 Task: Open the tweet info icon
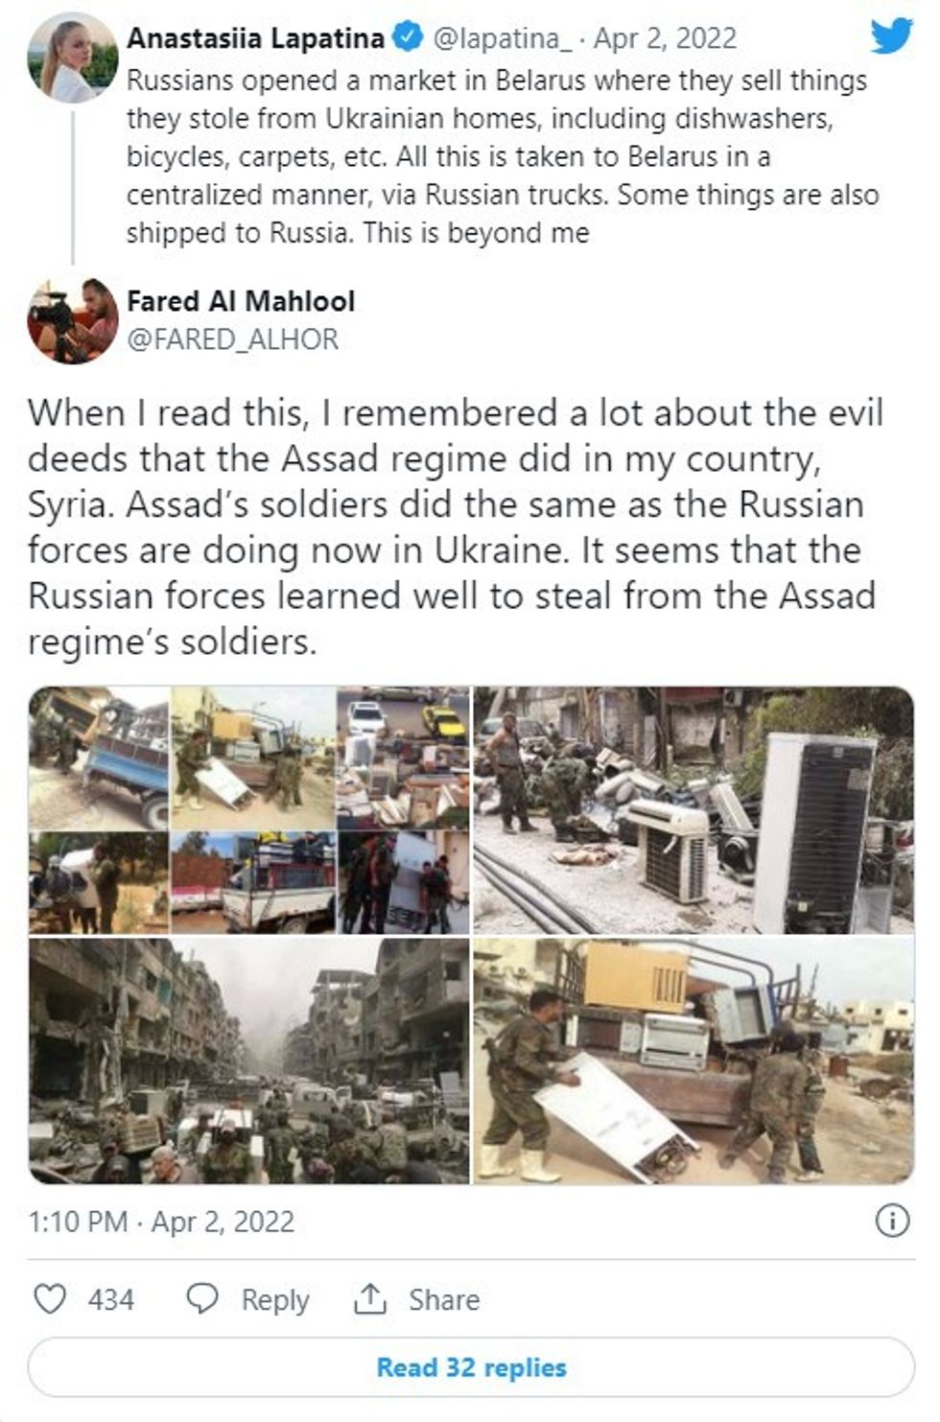point(892,1221)
